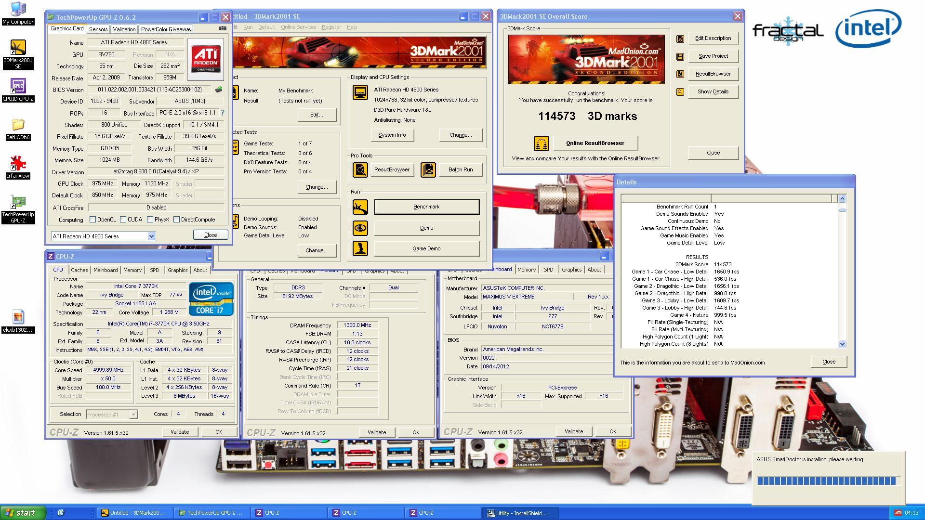
Task: Switch to Validation tab in GPU-Z
Action: coord(124,29)
